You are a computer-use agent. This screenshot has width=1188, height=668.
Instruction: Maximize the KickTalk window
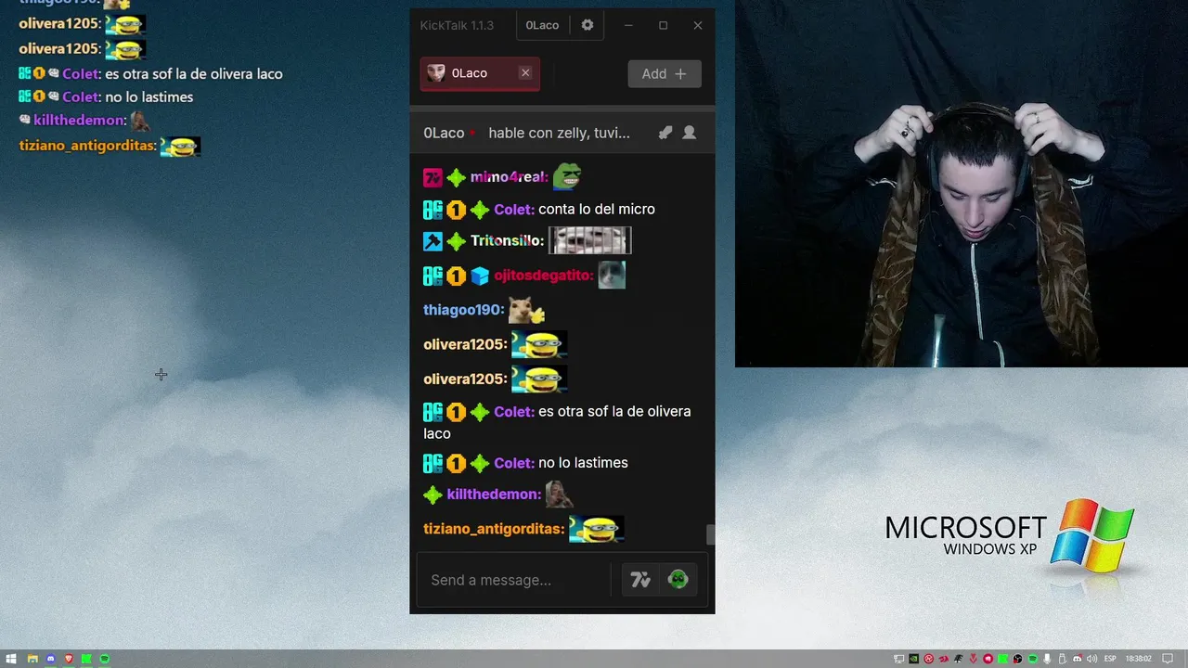pos(663,25)
